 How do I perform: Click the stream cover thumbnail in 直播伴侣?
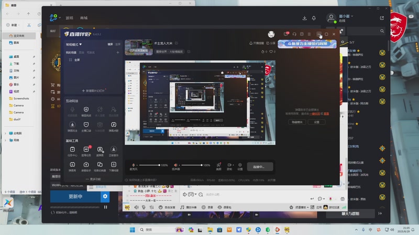pyautogui.click(x=139, y=48)
